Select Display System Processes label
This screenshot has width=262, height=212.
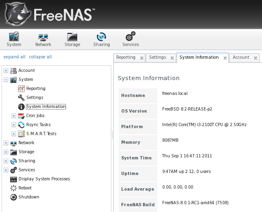(x=44, y=179)
